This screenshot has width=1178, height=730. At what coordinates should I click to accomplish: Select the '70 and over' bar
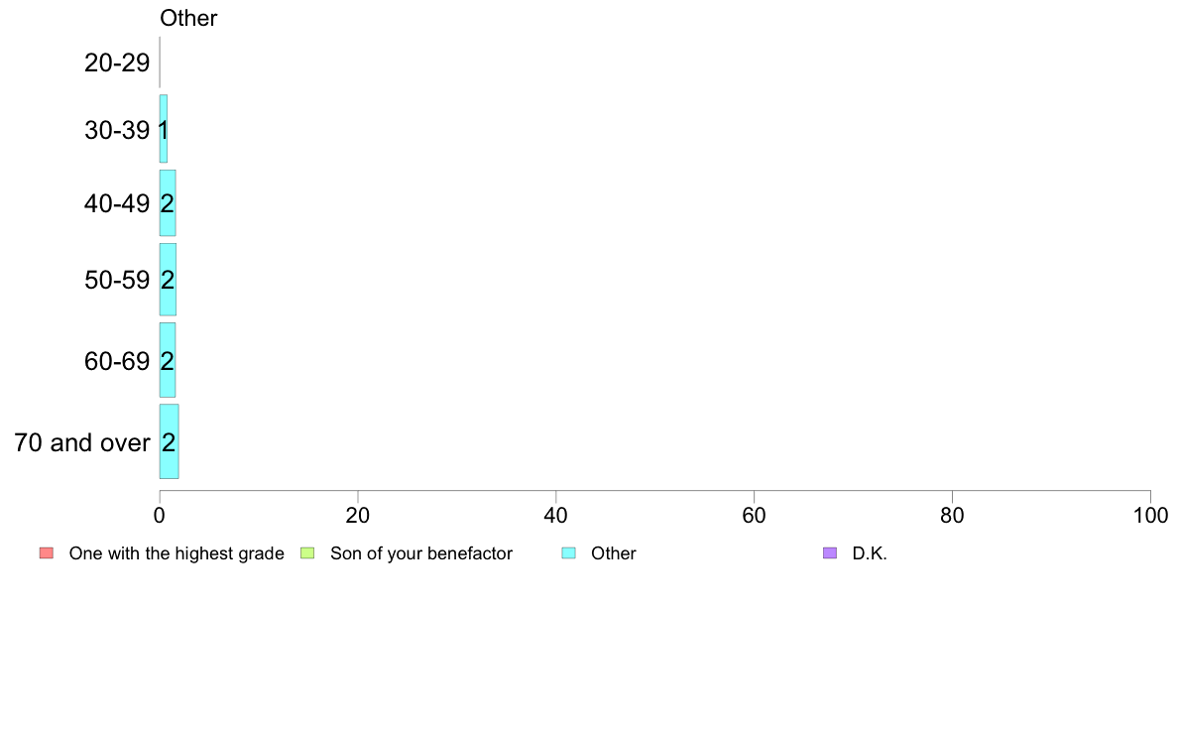[x=169, y=441]
